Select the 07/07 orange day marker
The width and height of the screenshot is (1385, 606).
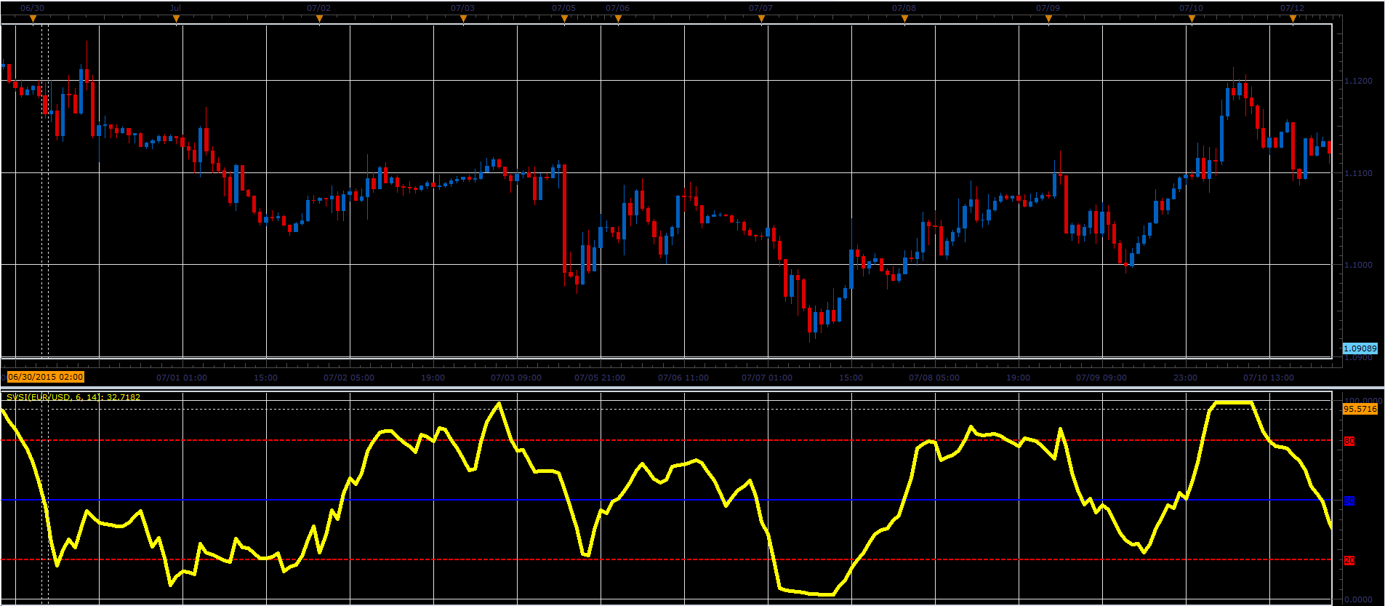pos(761,20)
